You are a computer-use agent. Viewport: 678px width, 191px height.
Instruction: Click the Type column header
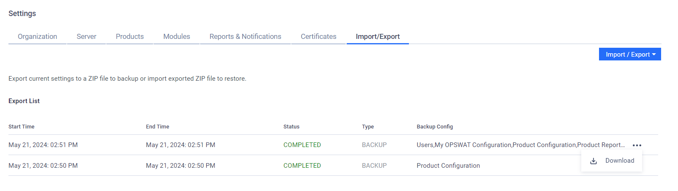[368, 127]
